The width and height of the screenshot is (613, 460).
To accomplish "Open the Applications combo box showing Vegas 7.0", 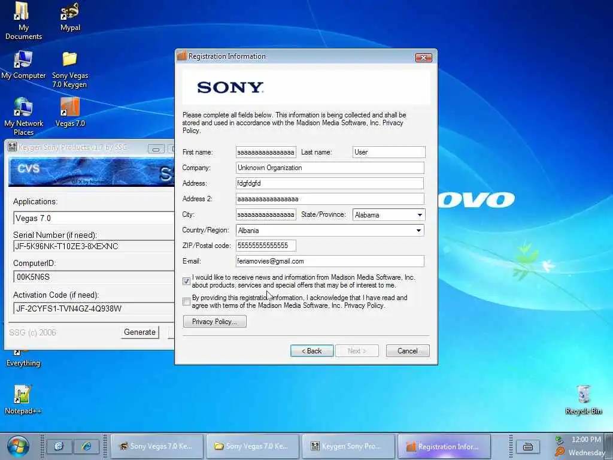I will 94,218.
